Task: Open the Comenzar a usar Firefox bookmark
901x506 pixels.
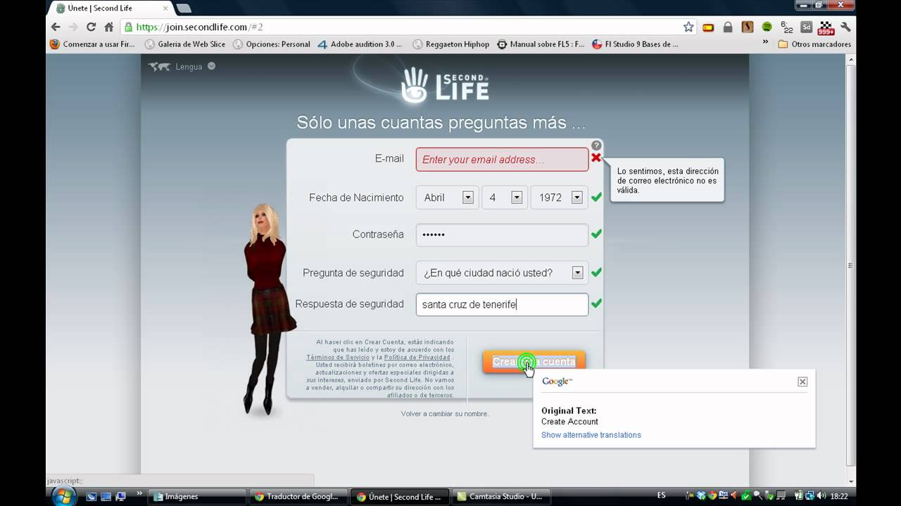Action: pyautogui.click(x=92, y=44)
